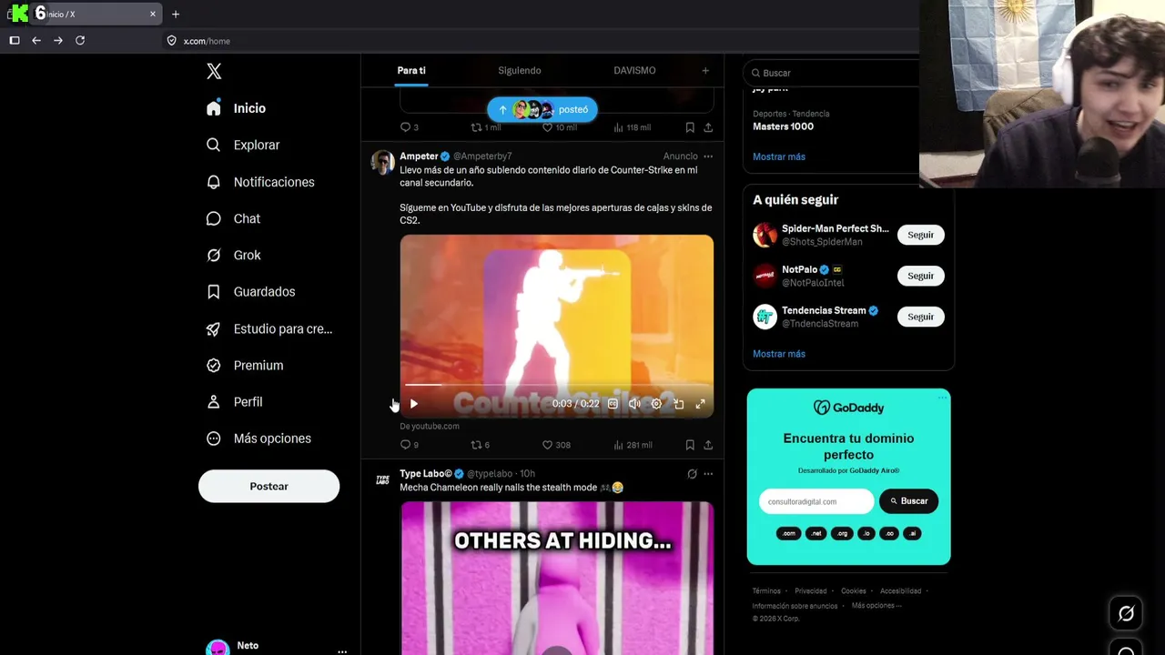The width and height of the screenshot is (1165, 655).
Task: Open the browser sidebar panel icon
Action: click(x=15, y=41)
